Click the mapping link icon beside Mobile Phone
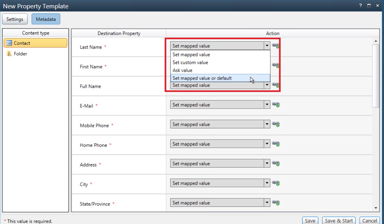The width and height of the screenshot is (384, 224). [x=275, y=124]
